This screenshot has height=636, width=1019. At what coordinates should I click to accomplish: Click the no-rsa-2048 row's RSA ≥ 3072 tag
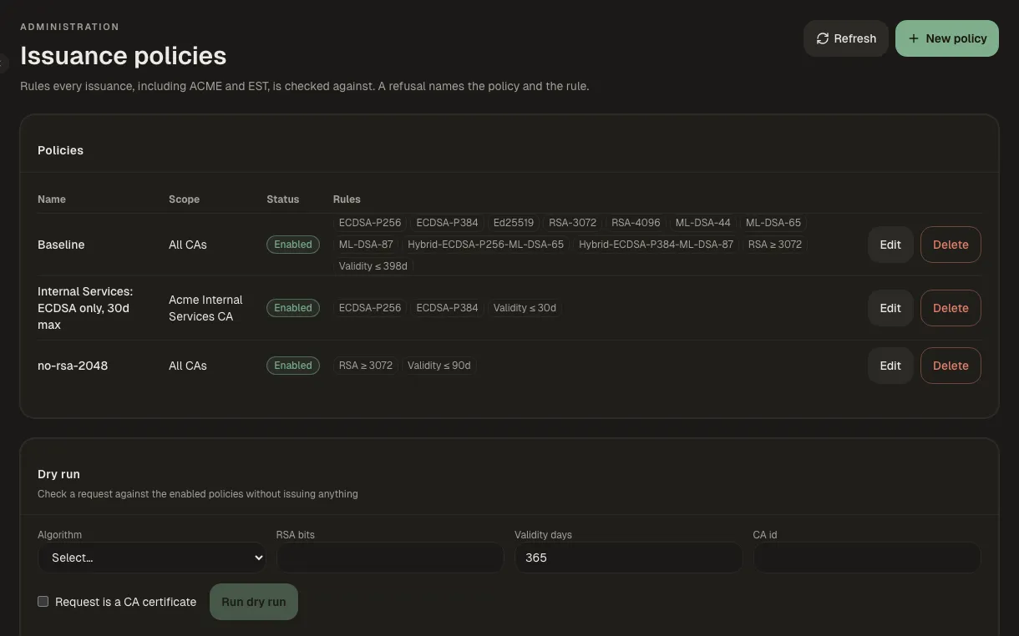pos(366,366)
